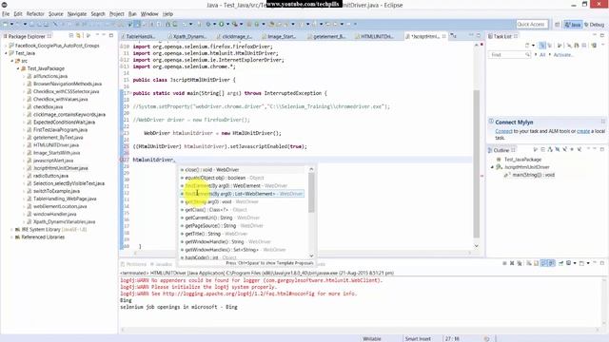
Task: Collapse the src folder node
Action: tap(12, 61)
